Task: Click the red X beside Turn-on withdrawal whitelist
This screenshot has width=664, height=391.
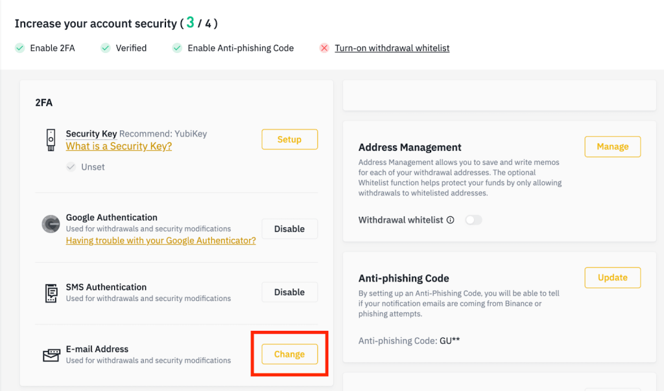Action: coord(324,48)
